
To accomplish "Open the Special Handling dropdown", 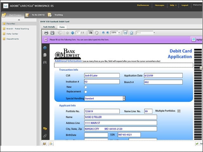I will 124,98.
